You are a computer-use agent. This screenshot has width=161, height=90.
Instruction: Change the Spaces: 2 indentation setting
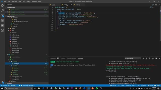click(x=128, y=85)
